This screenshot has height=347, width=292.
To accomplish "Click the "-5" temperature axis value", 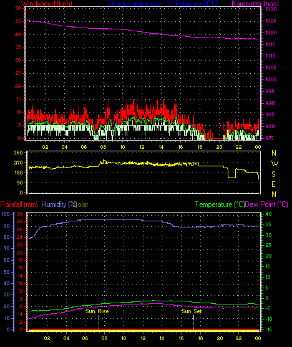I will tap(267, 308).
